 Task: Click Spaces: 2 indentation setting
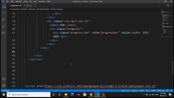point(135,91)
